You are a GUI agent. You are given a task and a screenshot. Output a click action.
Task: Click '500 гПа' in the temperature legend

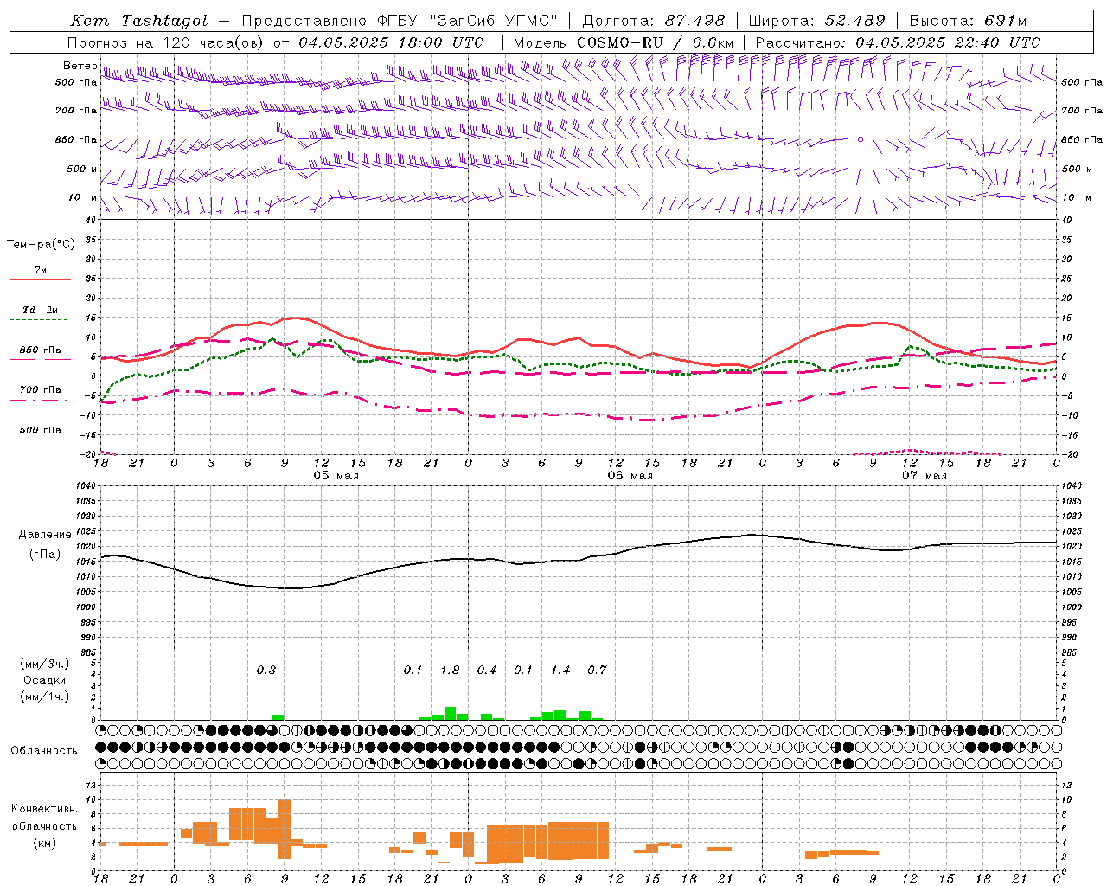(x=41, y=429)
